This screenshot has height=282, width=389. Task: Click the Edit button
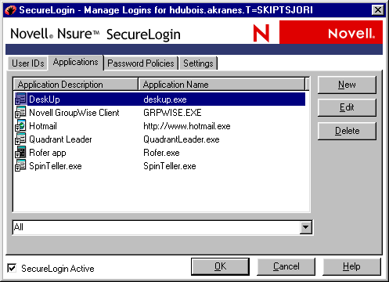pos(347,107)
